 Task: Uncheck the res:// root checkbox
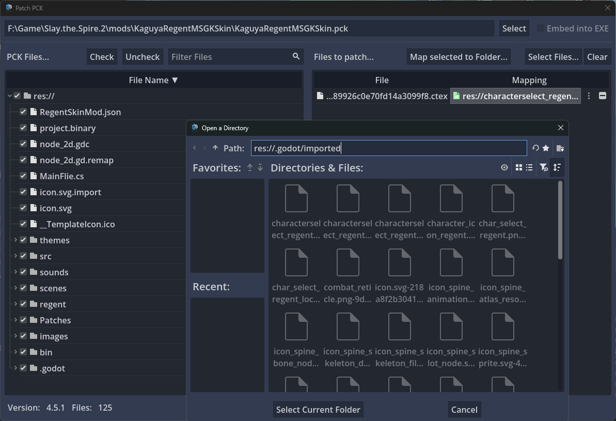(x=17, y=96)
